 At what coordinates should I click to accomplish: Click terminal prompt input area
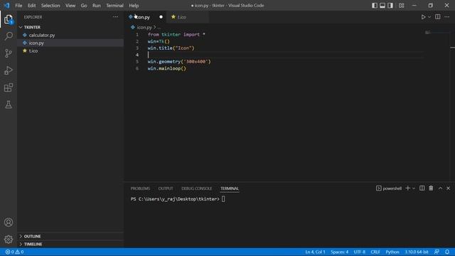click(x=223, y=199)
